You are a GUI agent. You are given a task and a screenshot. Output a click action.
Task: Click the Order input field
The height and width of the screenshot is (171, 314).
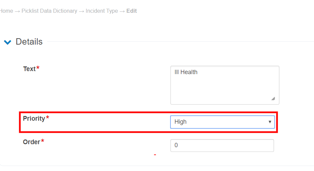click(x=222, y=146)
